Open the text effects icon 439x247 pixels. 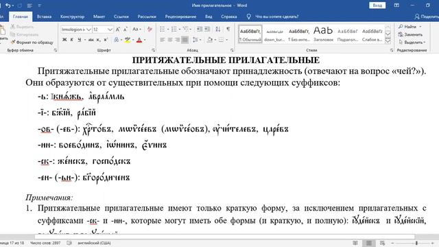116,40
